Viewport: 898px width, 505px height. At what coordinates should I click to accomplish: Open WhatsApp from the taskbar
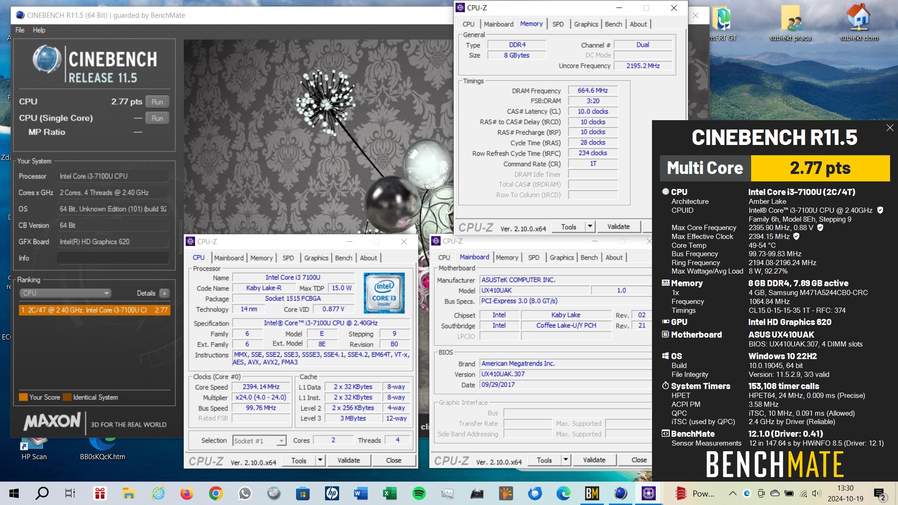tap(245, 493)
